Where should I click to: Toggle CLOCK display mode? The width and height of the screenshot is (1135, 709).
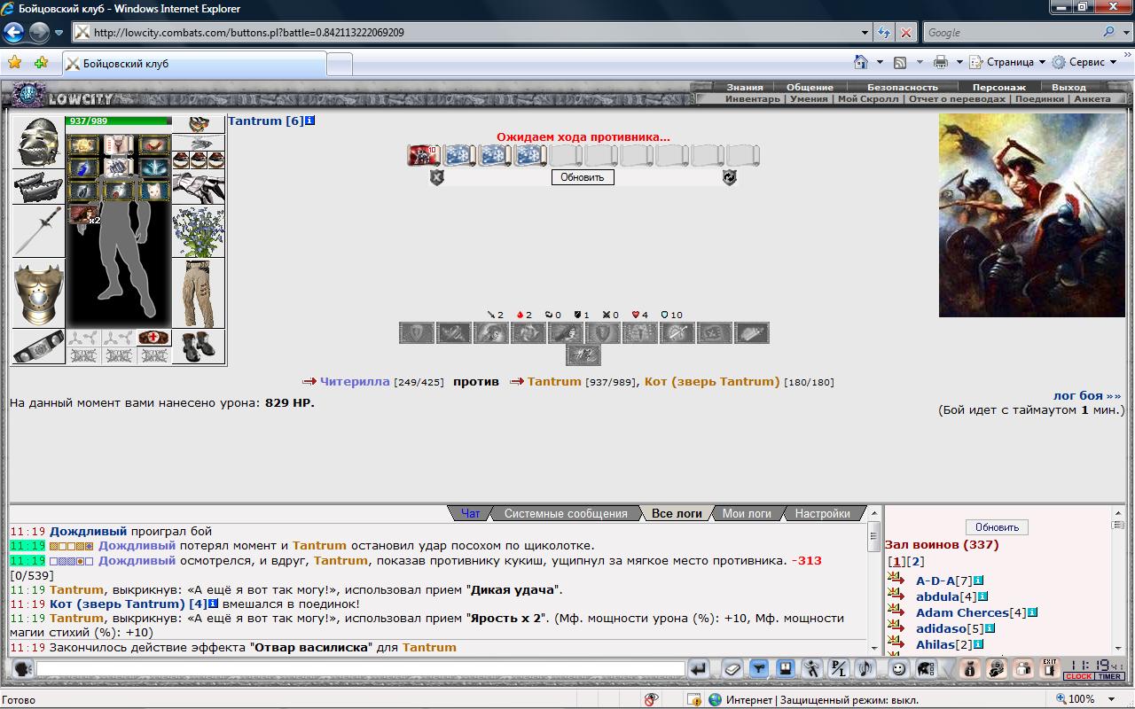tap(1079, 676)
